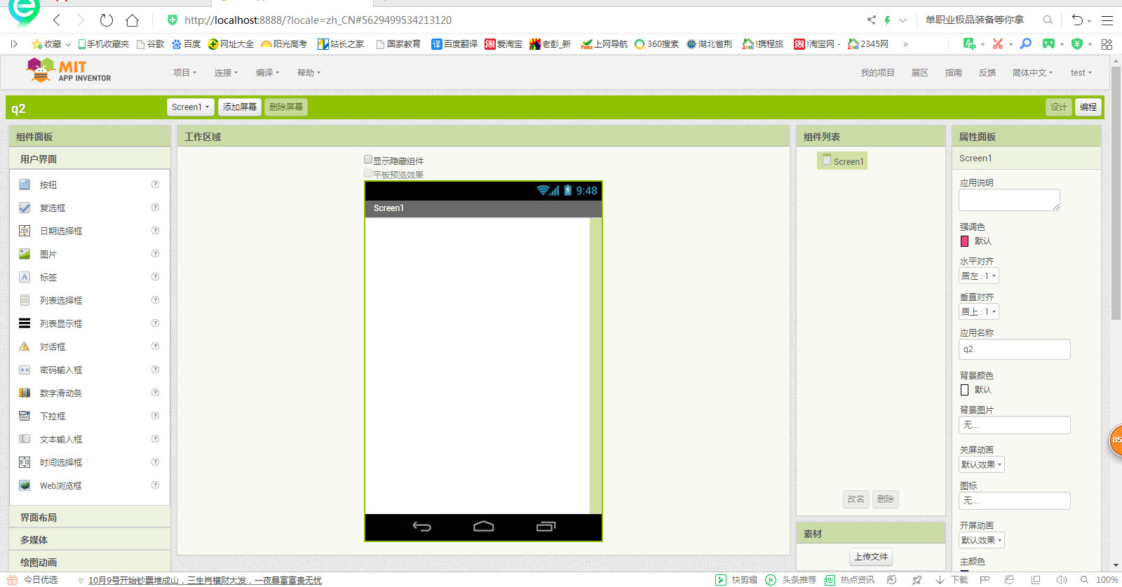Open the browser hamburger menu
This screenshot has width=1122, height=587.
[1107, 20]
